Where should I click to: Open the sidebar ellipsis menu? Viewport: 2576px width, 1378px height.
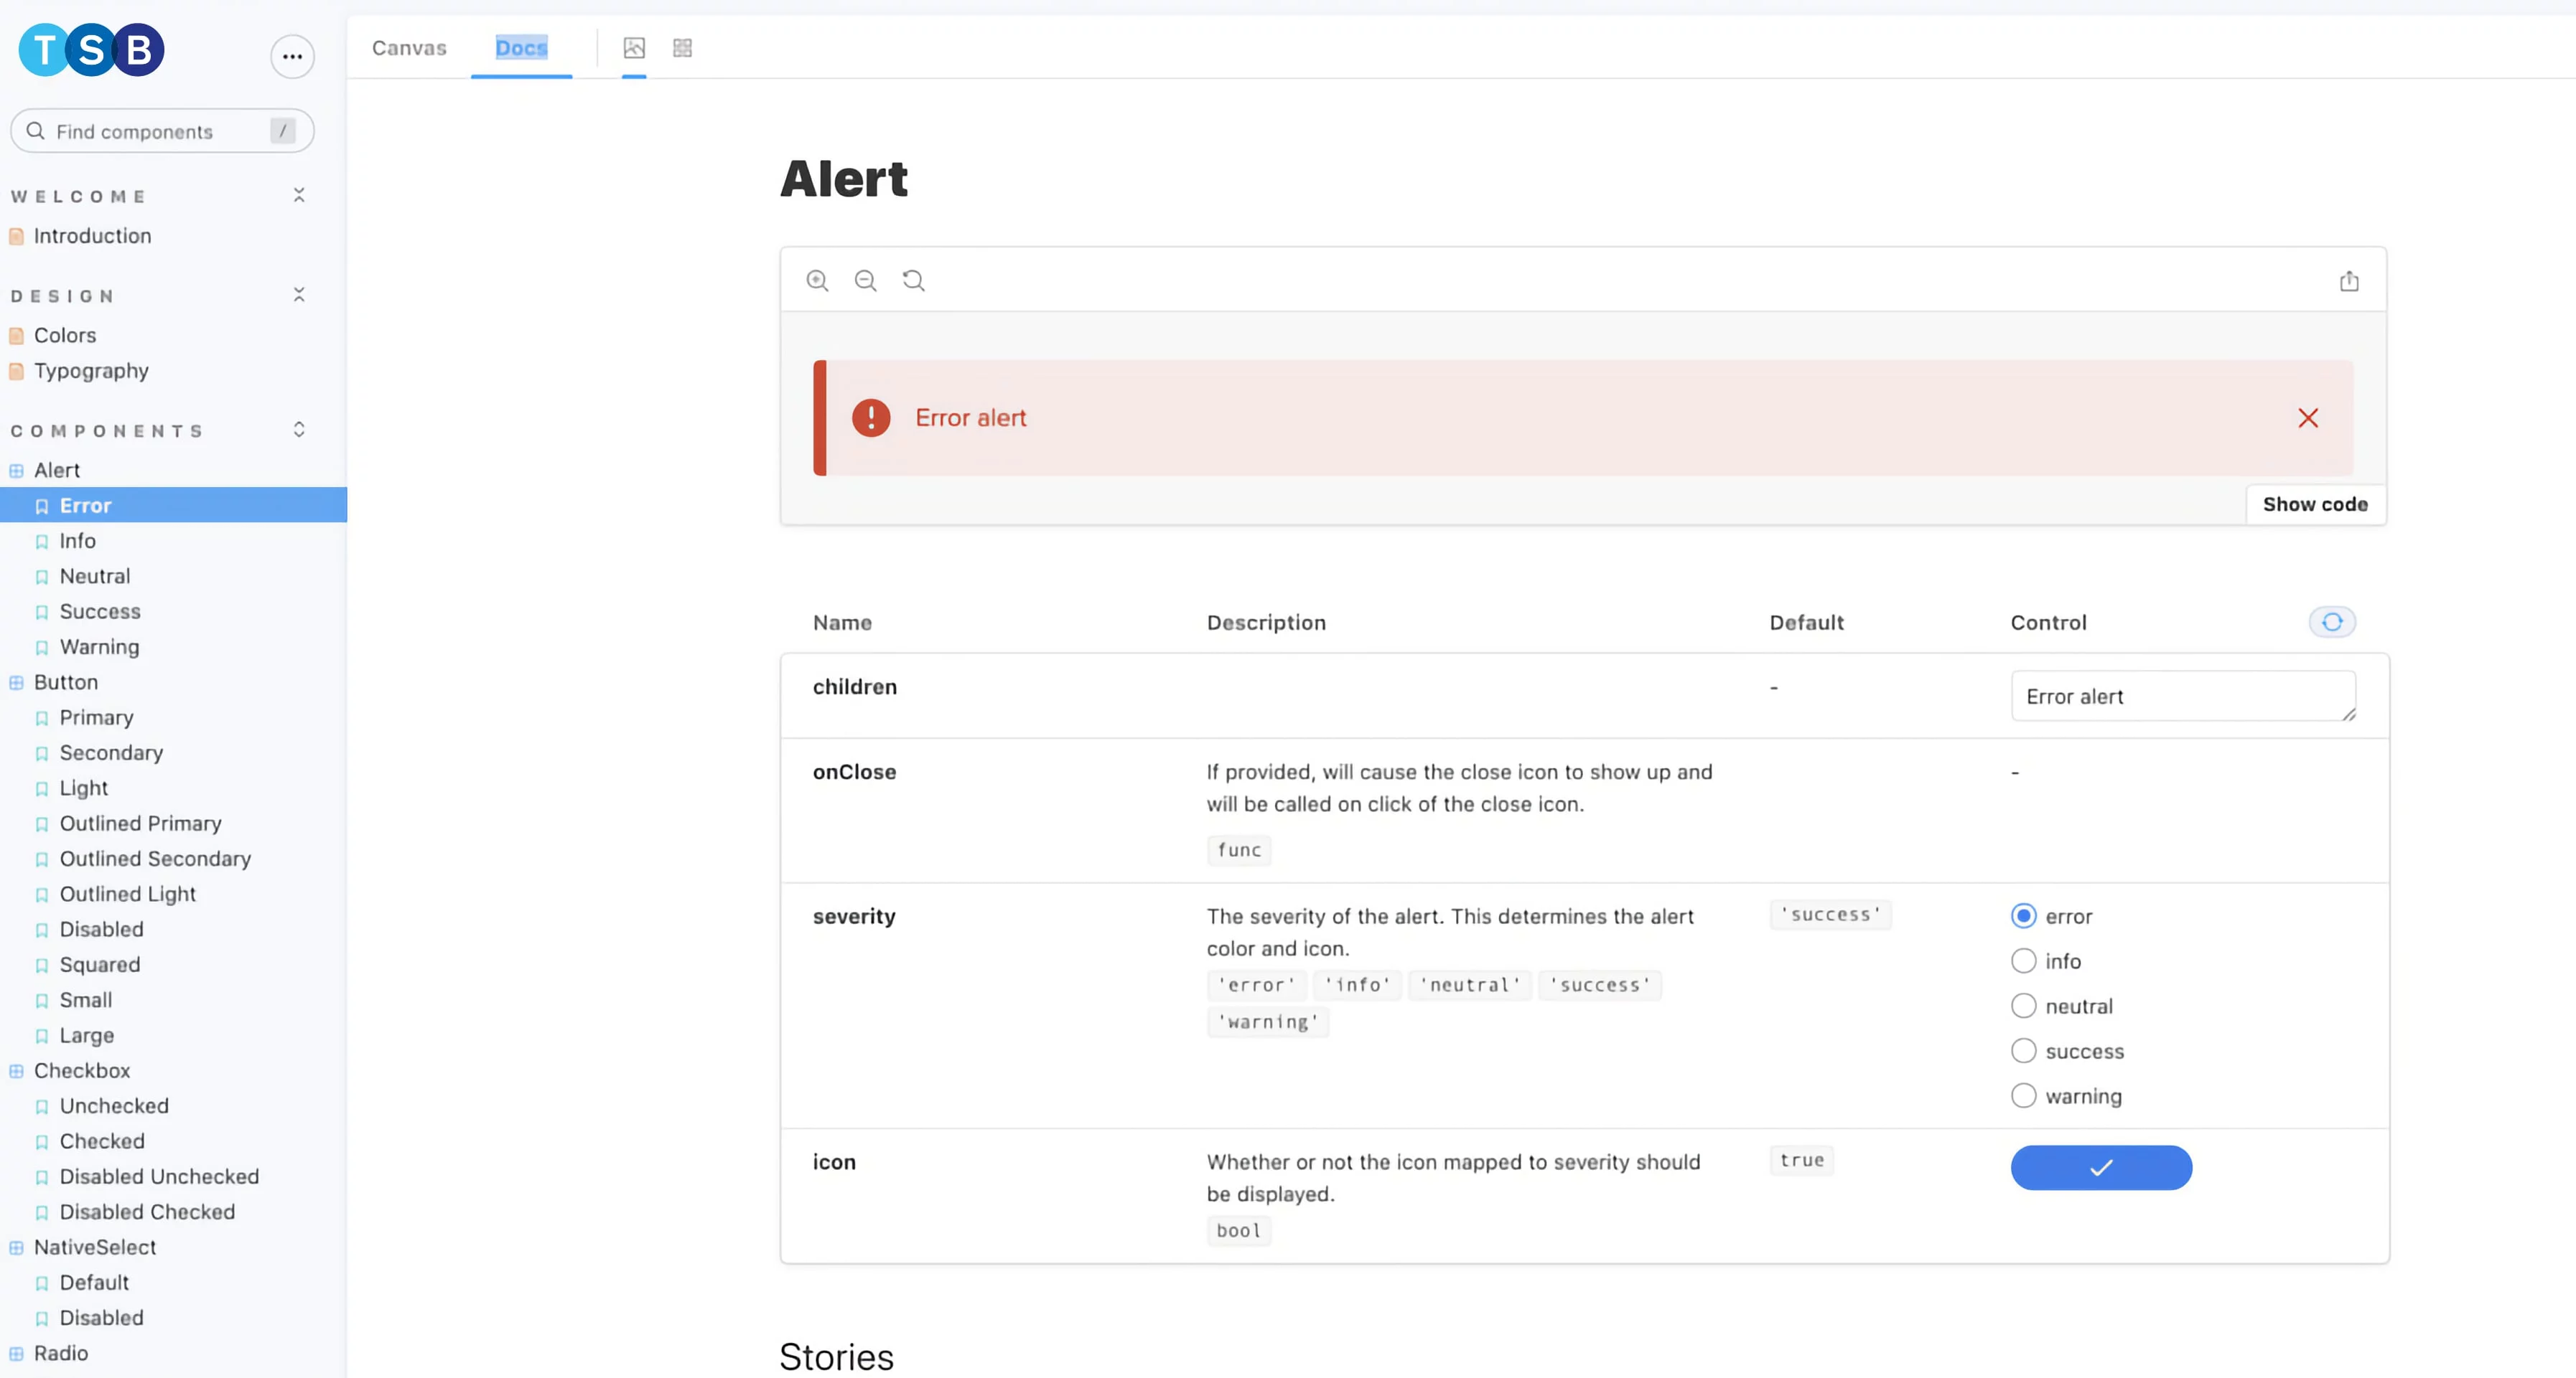coord(292,57)
